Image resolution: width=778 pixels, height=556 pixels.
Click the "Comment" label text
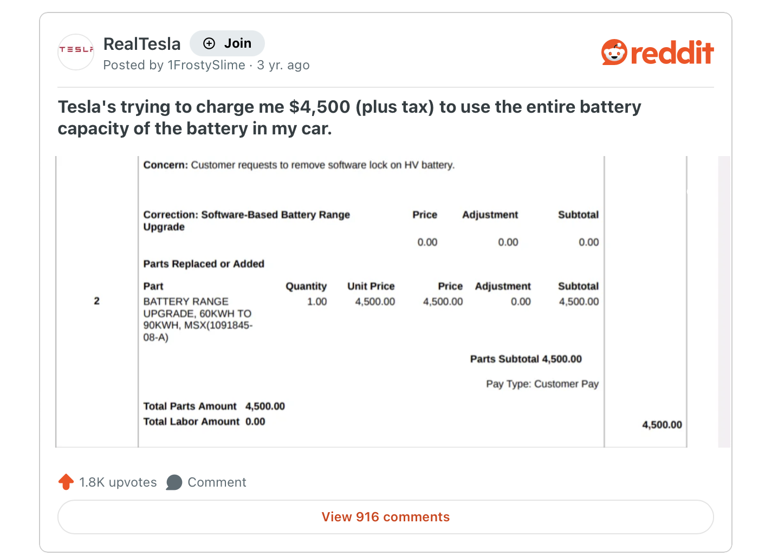coord(217,482)
